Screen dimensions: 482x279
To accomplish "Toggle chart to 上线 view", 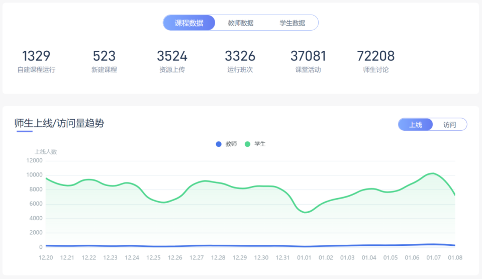I will pos(415,125).
